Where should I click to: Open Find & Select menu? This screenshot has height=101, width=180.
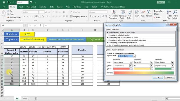tap(175, 15)
